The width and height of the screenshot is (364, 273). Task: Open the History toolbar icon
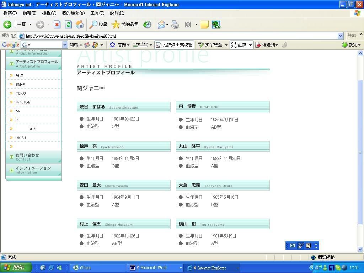point(147,25)
